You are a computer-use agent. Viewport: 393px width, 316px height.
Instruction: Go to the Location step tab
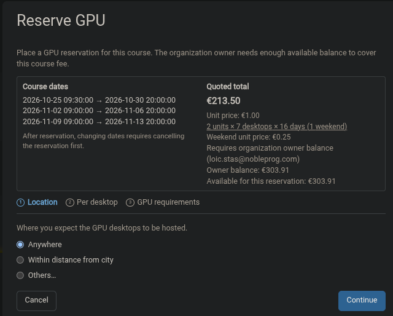coord(37,202)
